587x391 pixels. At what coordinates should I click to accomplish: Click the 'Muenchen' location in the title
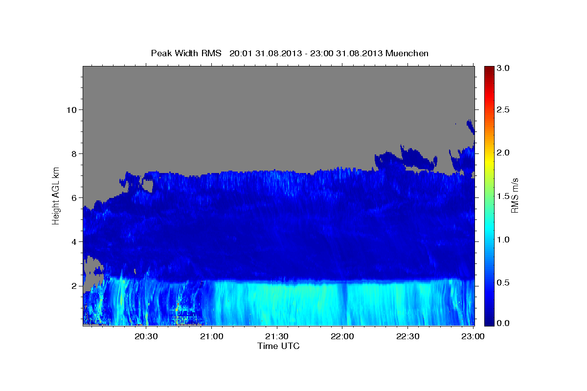pyautogui.click(x=407, y=53)
